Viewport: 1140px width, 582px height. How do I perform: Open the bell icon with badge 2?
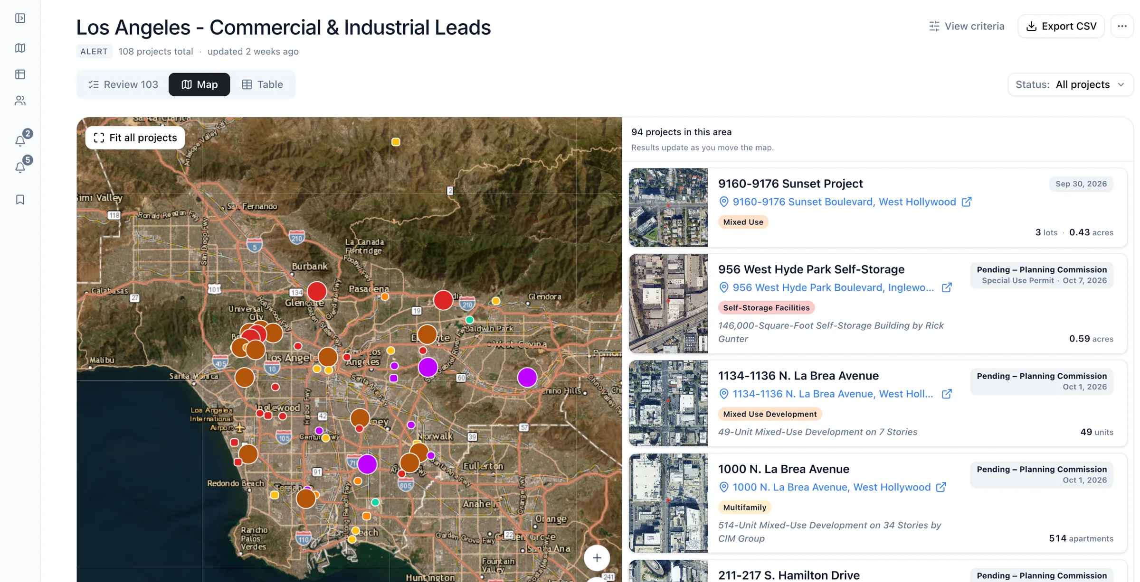[x=20, y=140]
